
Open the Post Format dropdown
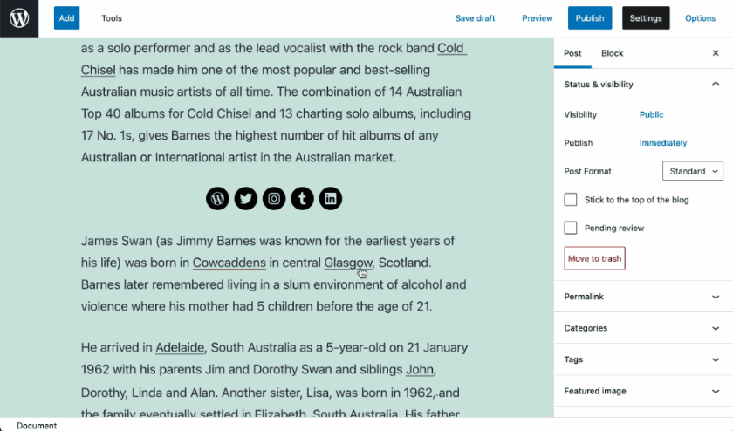coord(693,171)
